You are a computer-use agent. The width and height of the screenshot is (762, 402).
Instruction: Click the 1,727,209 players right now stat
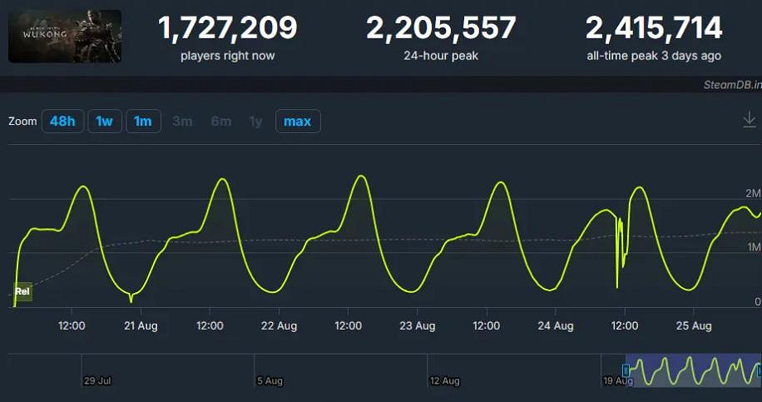coord(227,29)
